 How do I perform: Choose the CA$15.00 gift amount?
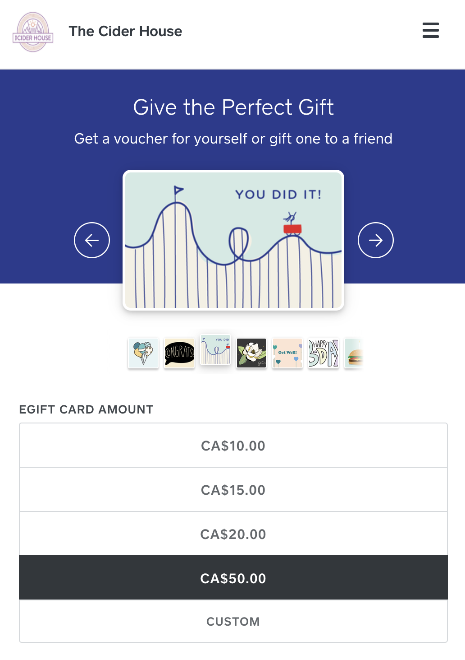[233, 490]
